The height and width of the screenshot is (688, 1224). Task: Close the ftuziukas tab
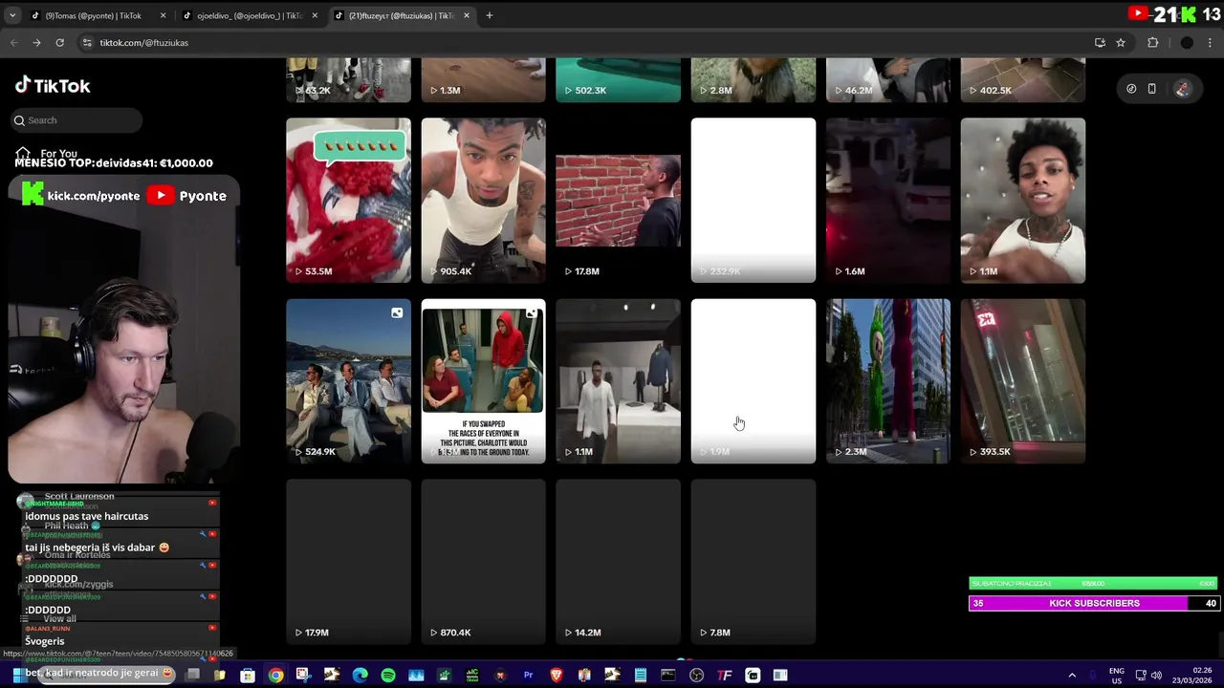point(467,15)
